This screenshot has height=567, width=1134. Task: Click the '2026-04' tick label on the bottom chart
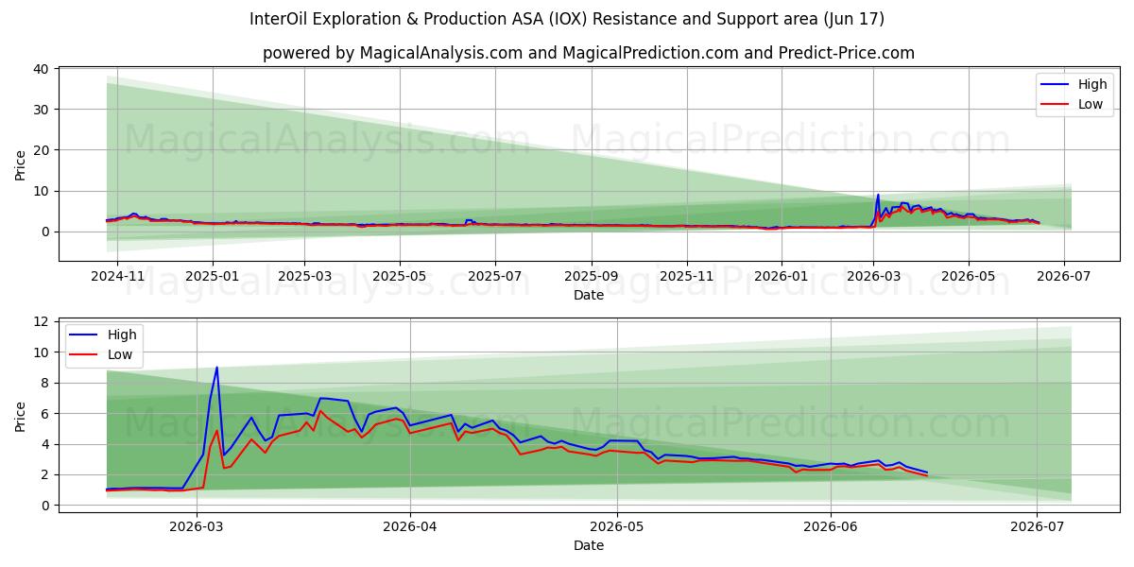409,528
